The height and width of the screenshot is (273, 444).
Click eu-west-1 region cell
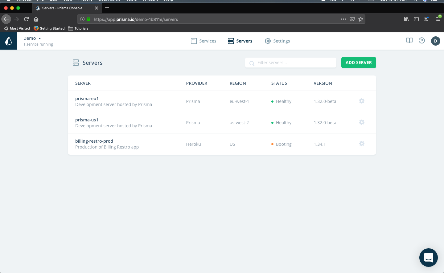pos(239,101)
